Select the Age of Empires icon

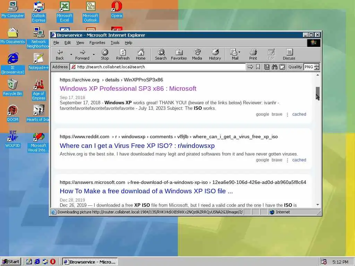(x=38, y=90)
